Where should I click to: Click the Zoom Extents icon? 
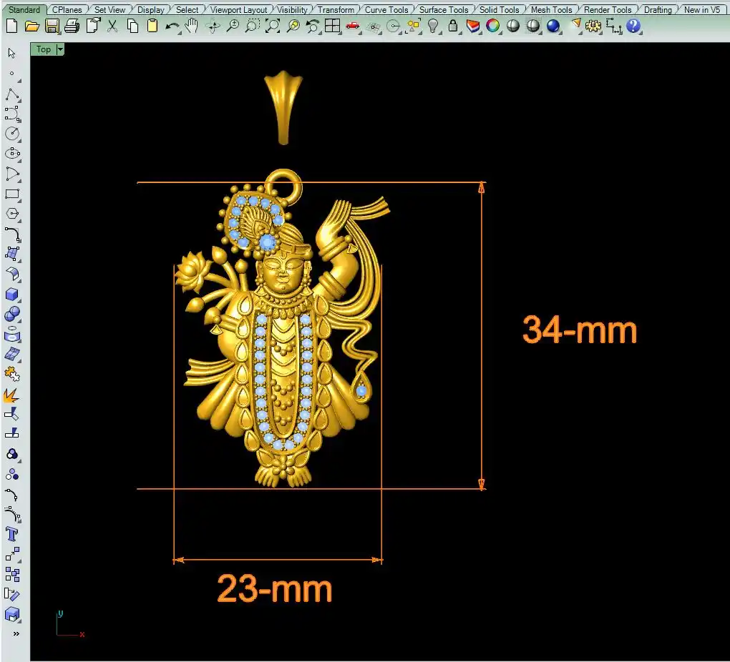(x=273, y=26)
